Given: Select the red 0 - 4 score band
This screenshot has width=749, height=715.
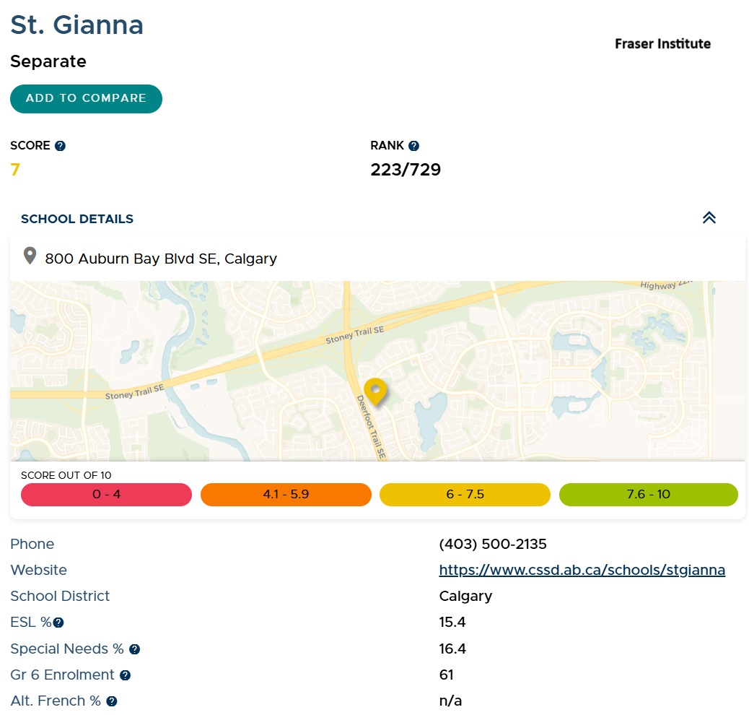Looking at the screenshot, I should (x=106, y=495).
